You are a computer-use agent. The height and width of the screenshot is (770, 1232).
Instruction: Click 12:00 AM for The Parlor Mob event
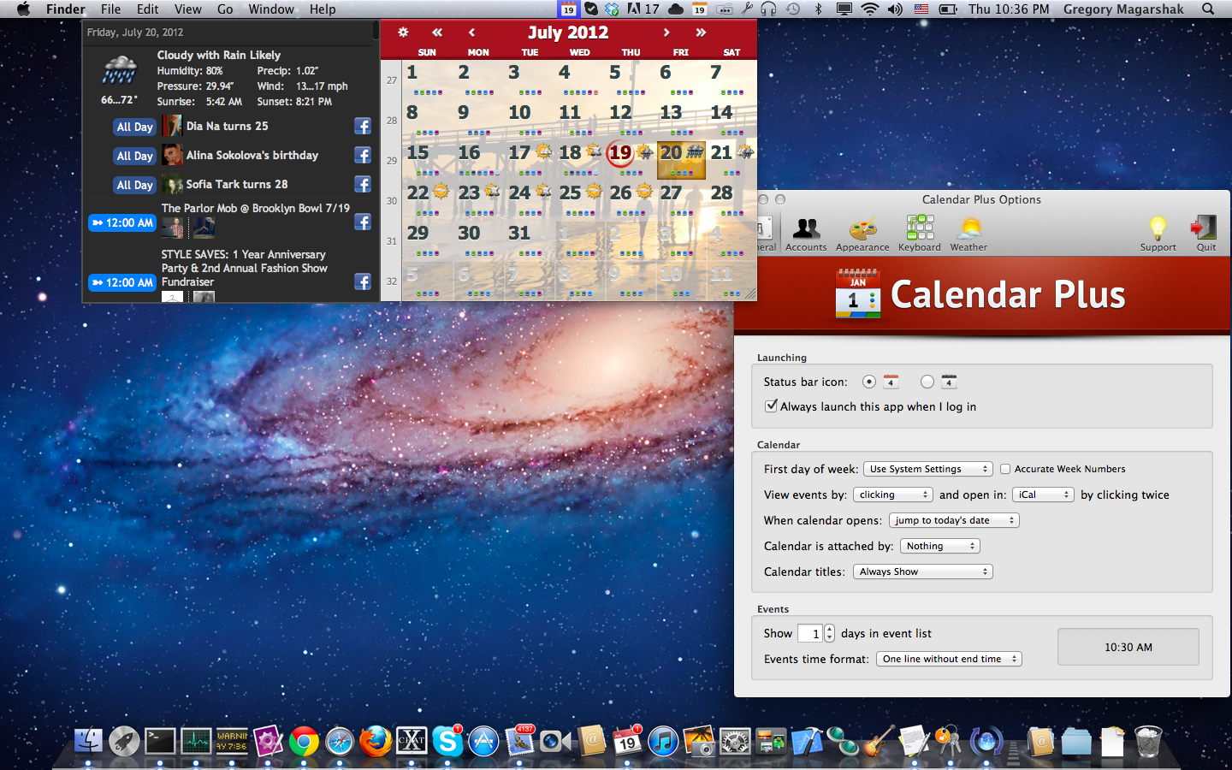[x=121, y=222]
